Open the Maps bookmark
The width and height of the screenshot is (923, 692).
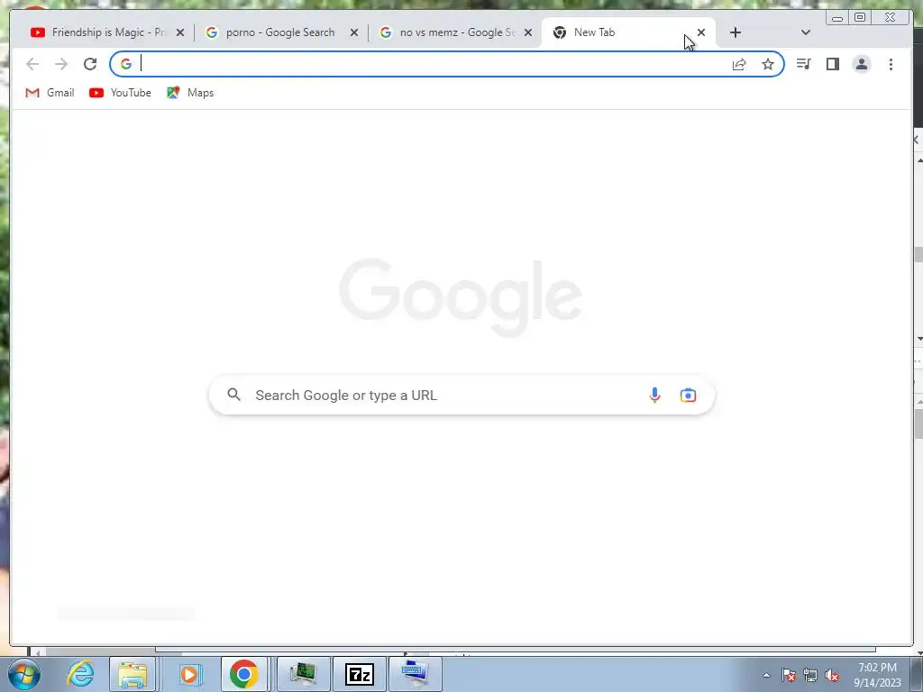(190, 93)
